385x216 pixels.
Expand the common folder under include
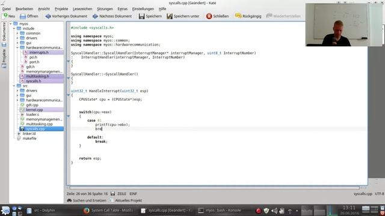tap(17, 34)
